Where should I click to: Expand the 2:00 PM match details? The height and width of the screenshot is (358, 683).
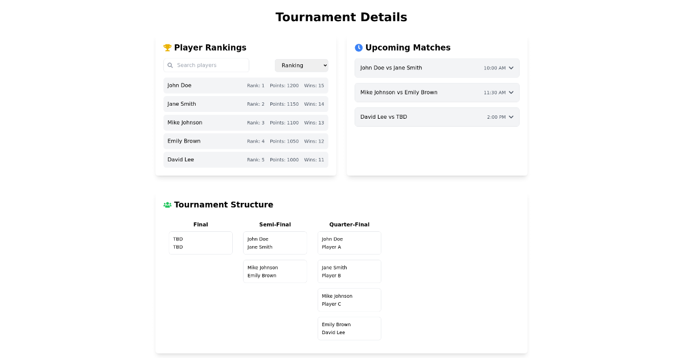(x=437, y=116)
